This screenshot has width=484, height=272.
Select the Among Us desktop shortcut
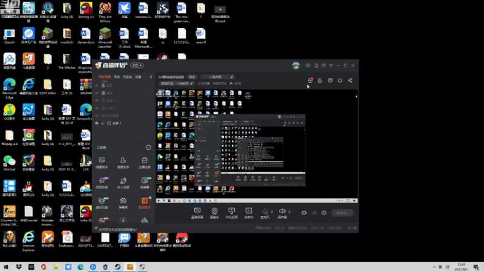(x=86, y=10)
